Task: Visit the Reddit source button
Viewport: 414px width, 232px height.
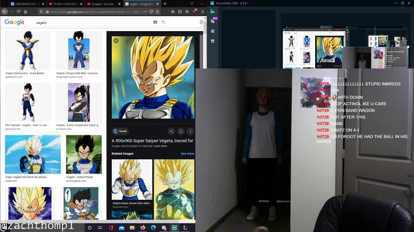Action: (x=120, y=131)
